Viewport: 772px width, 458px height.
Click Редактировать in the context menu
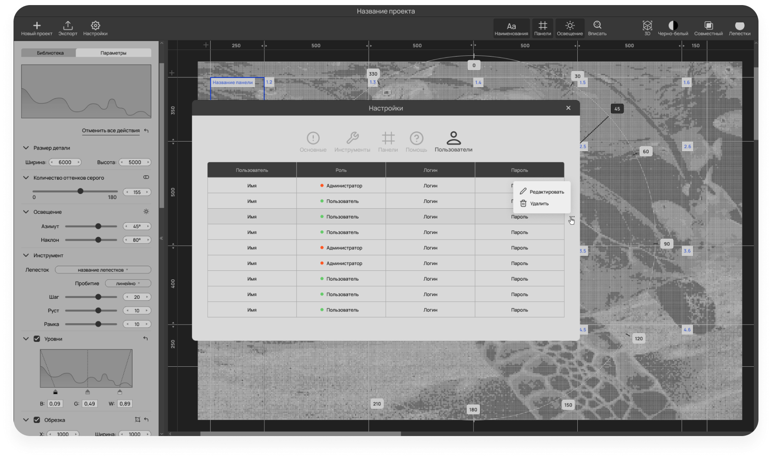point(546,192)
